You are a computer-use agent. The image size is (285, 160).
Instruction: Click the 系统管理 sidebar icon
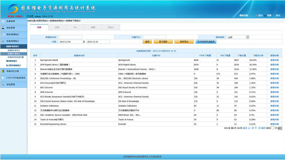(3, 84)
